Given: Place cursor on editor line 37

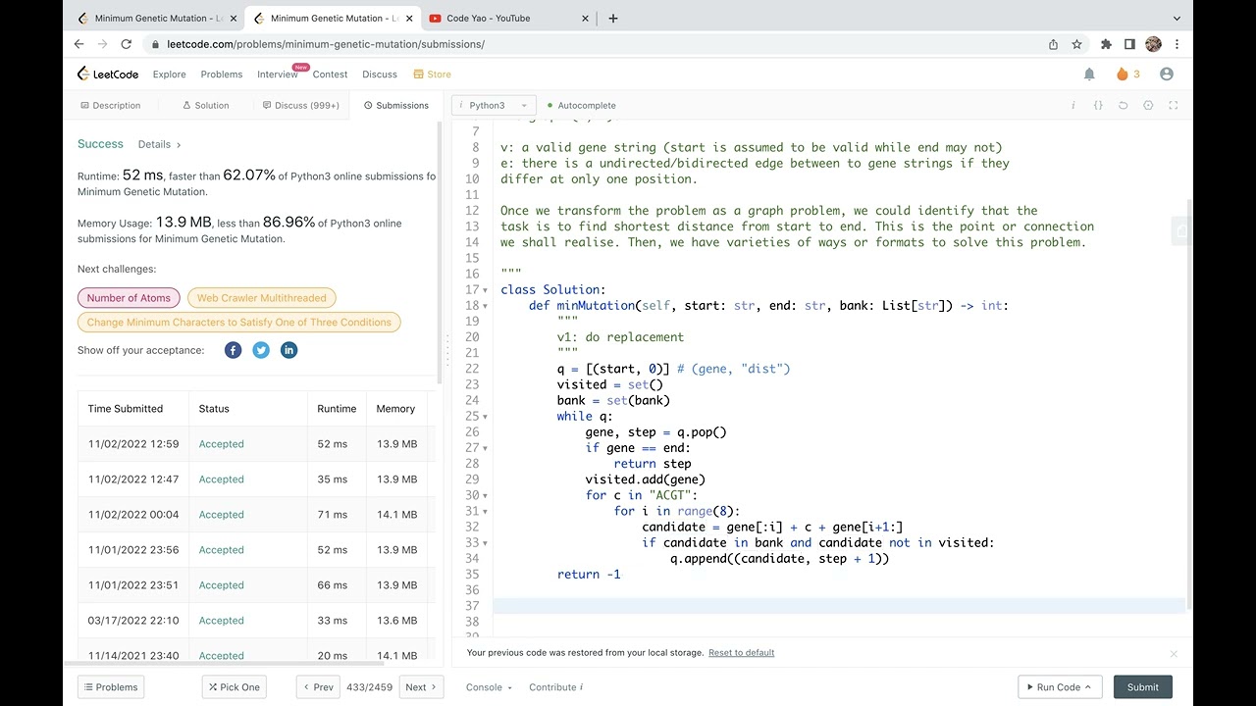Looking at the screenshot, I should [839, 606].
